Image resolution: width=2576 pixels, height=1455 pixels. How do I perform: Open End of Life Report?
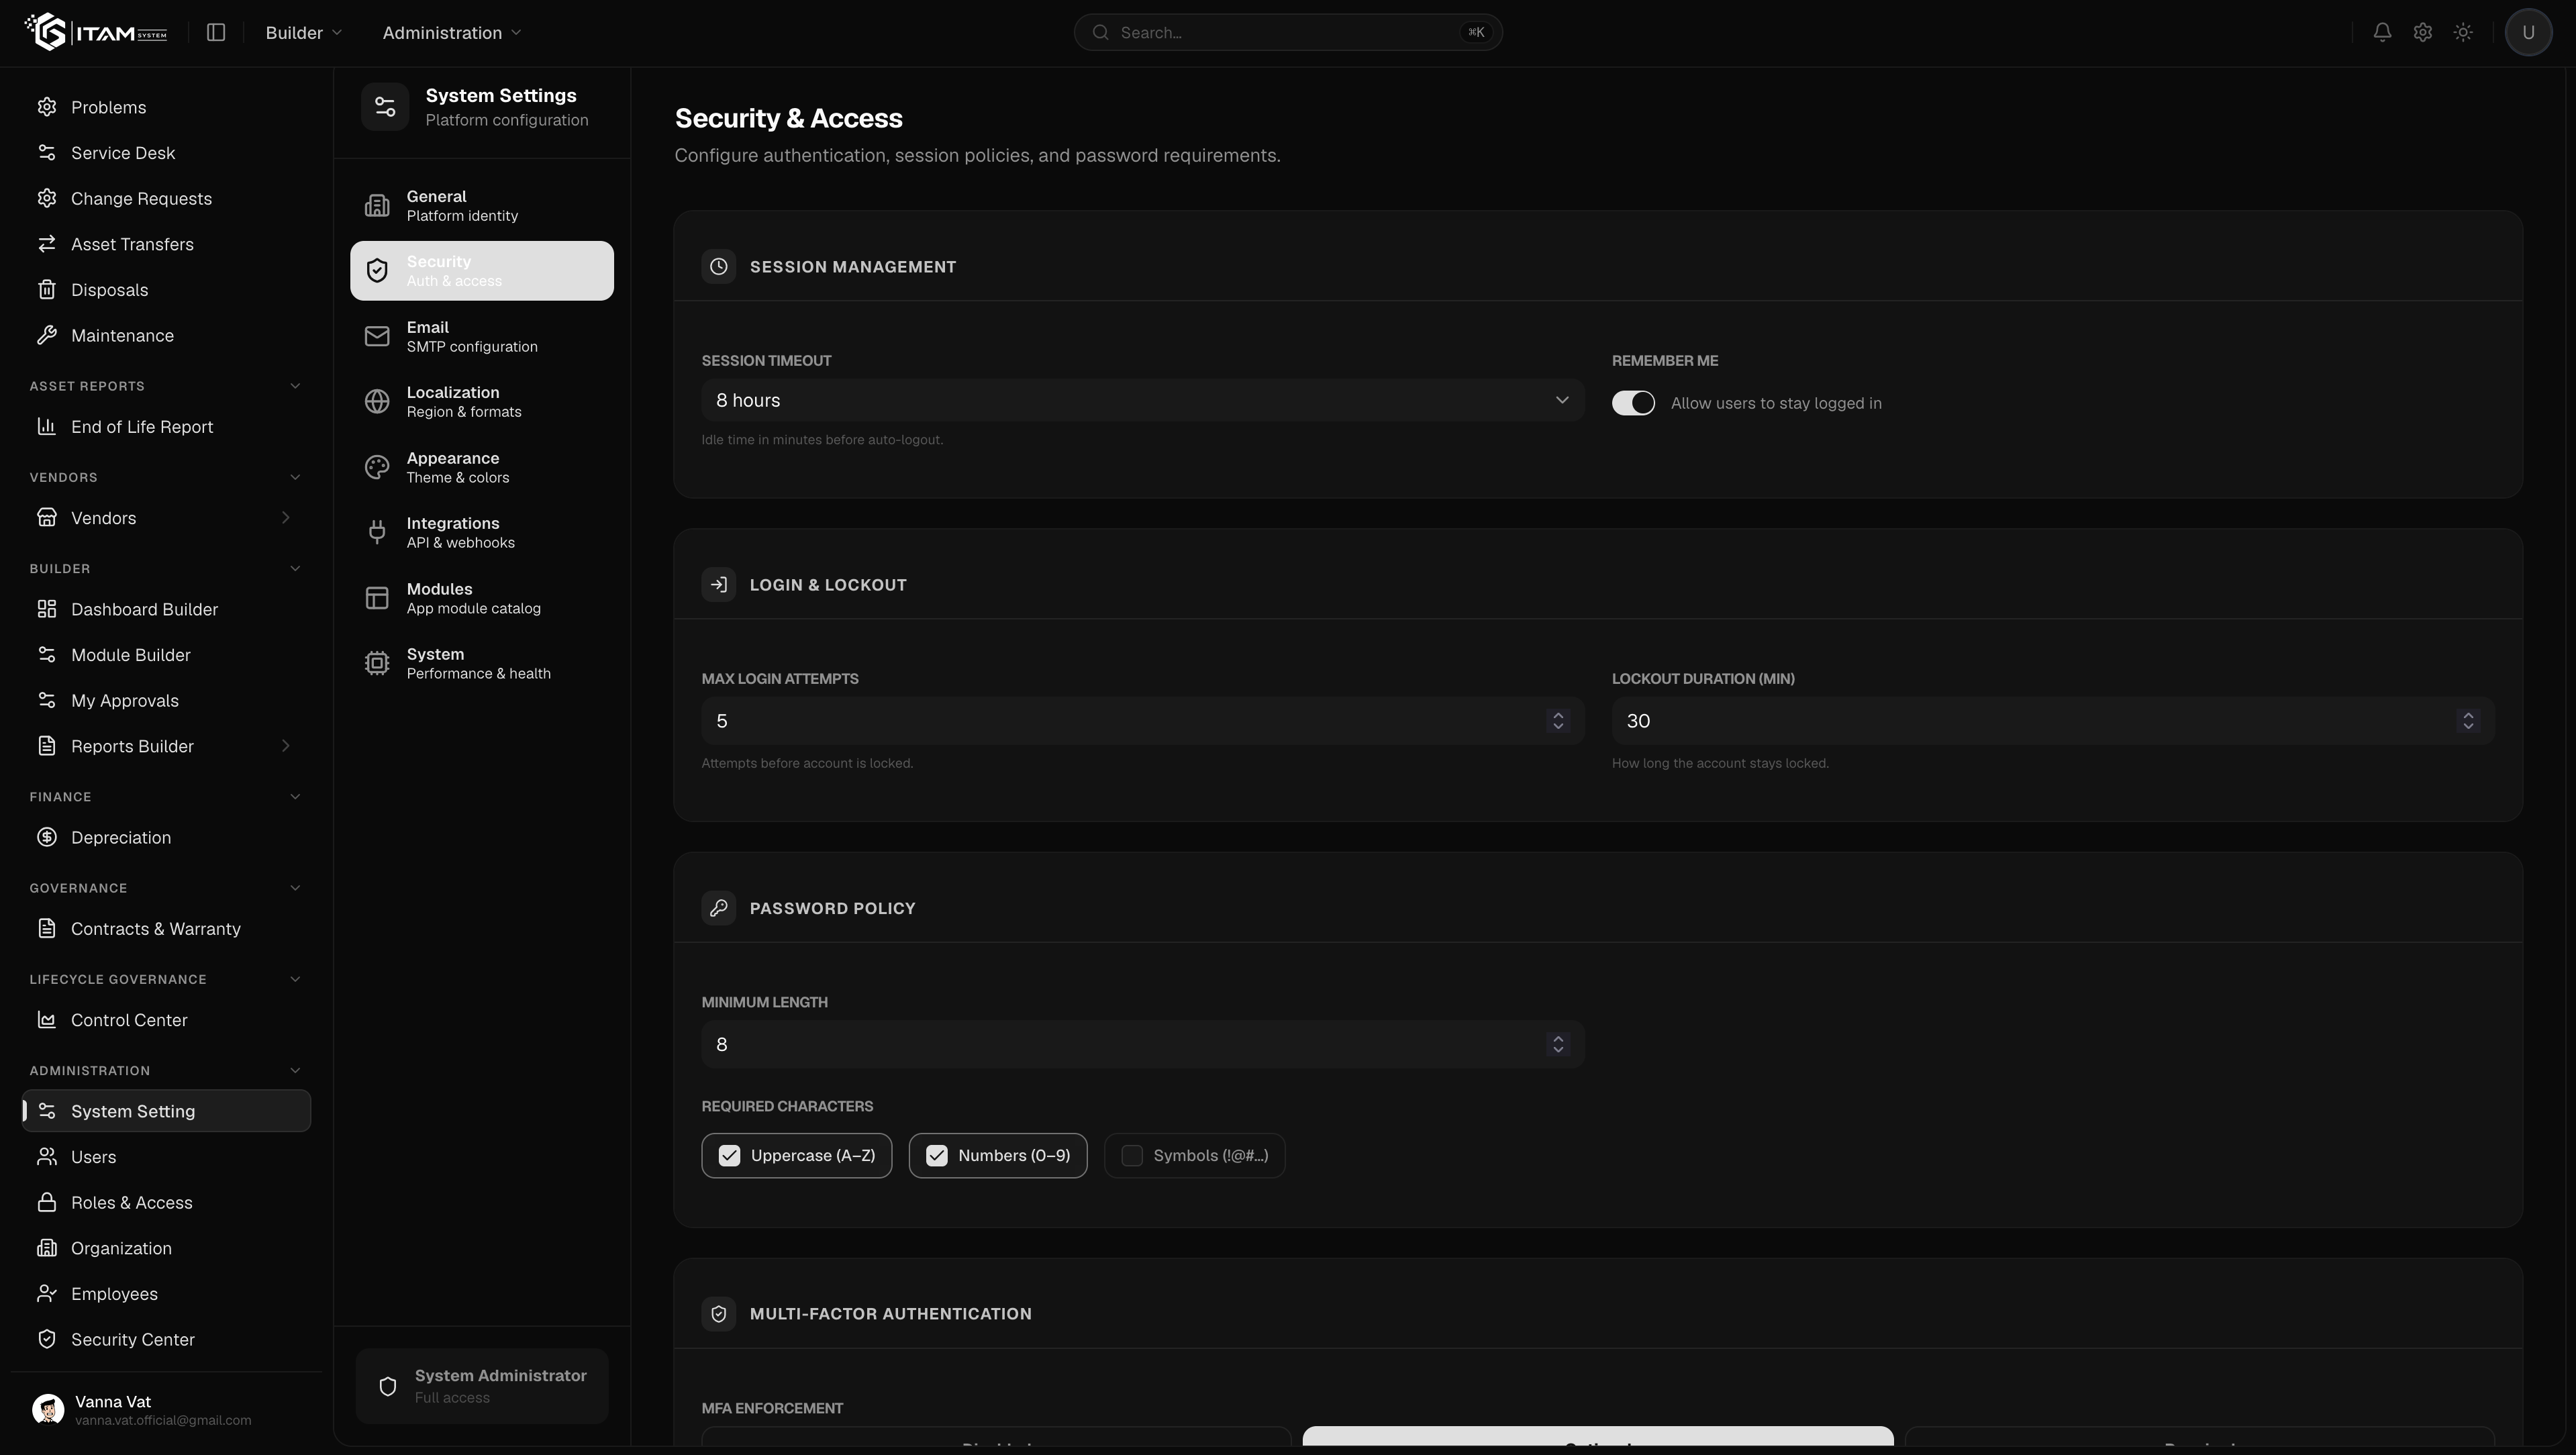(166, 426)
